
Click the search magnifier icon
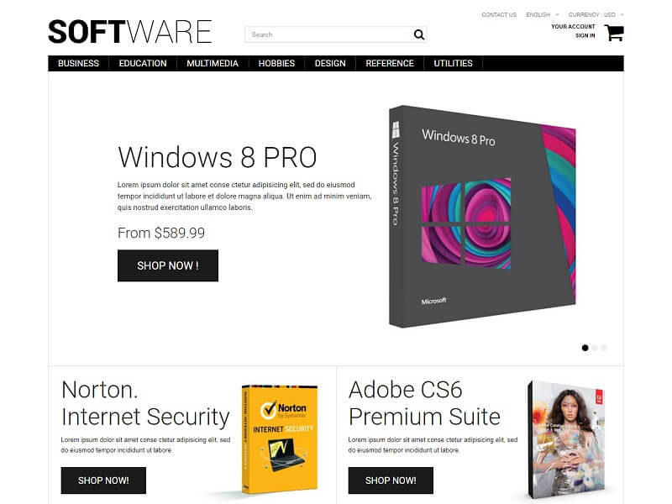click(418, 34)
